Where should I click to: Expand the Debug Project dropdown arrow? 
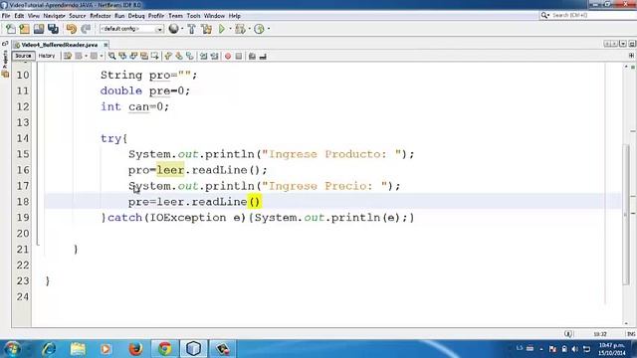tap(249, 29)
